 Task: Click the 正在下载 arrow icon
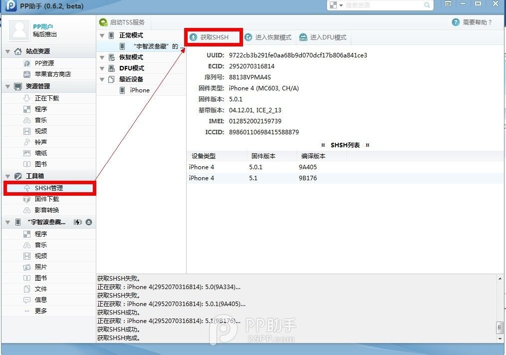point(27,98)
